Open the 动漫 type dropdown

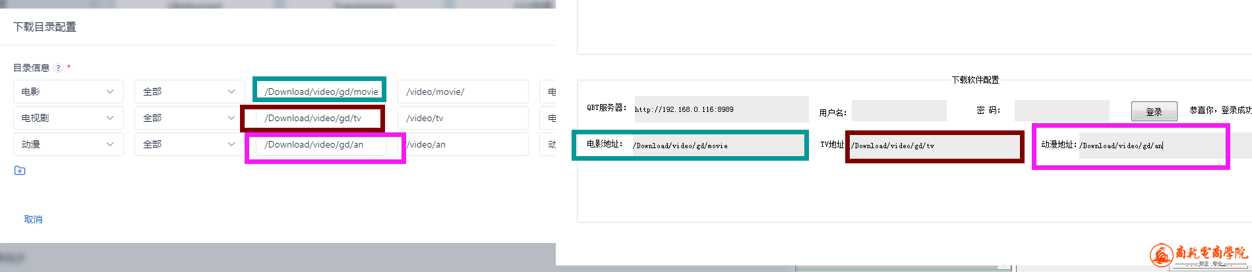[x=68, y=144]
